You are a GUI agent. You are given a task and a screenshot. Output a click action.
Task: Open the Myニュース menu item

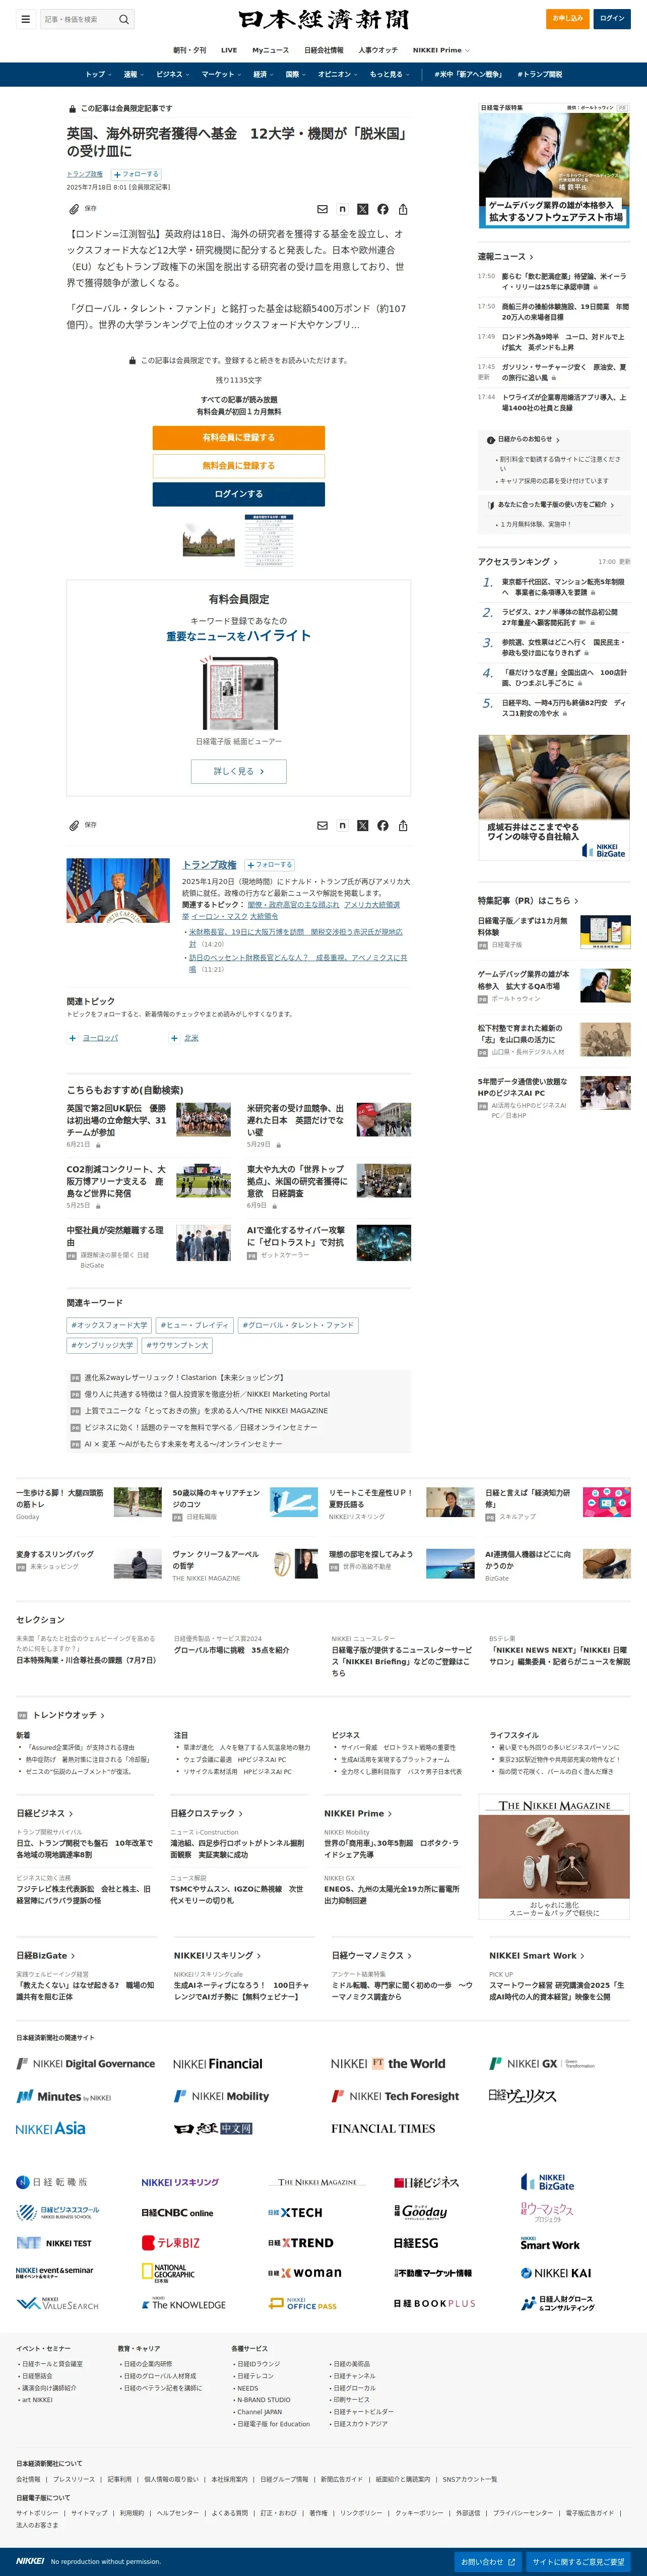click(270, 50)
